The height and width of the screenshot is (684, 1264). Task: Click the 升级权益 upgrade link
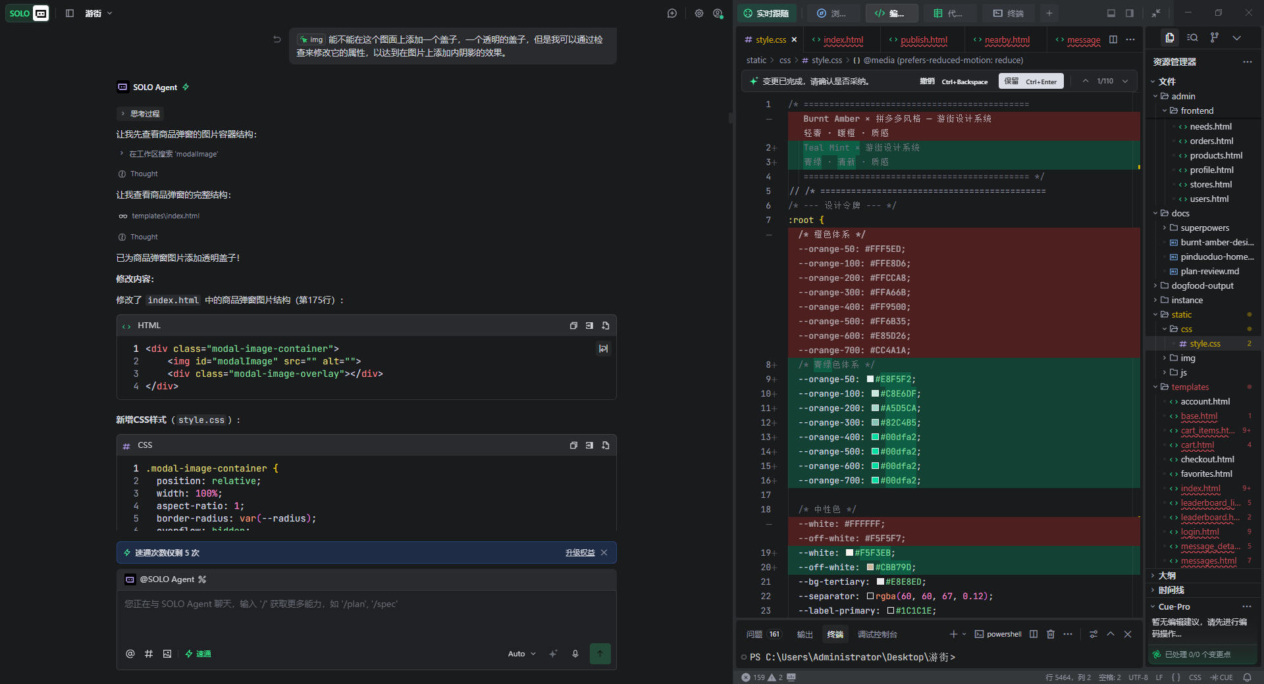click(x=580, y=552)
